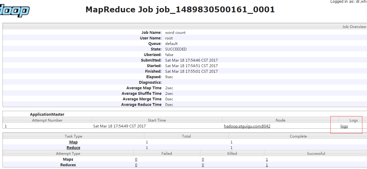367x169 pixels.
Task: Open successful Maps attempts count link
Action: coord(267,159)
